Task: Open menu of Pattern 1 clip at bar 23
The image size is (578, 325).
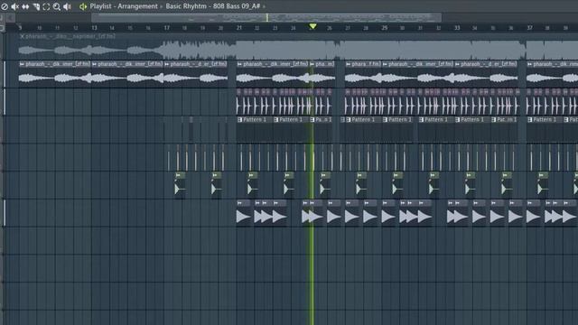Action: [276, 120]
